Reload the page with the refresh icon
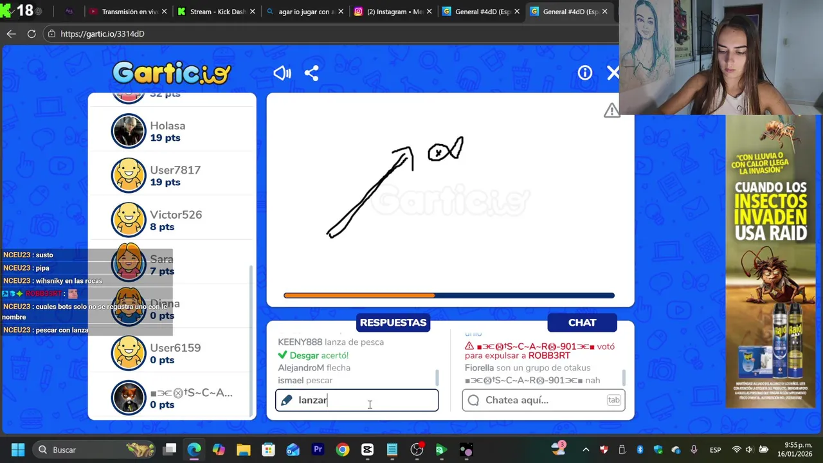 pyautogui.click(x=32, y=33)
